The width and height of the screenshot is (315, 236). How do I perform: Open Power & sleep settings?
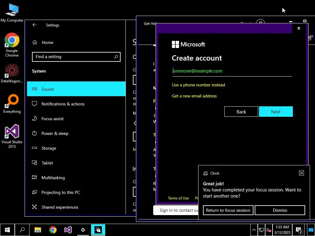click(76, 133)
